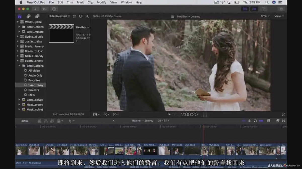Open the Effects browser
The height and width of the screenshot is (169, 302).
click(x=278, y=121)
